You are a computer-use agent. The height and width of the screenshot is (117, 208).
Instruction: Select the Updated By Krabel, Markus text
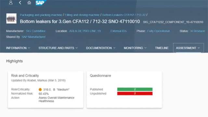point(38,80)
